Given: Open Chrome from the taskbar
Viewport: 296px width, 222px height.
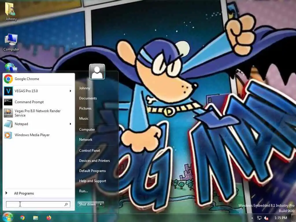Looking at the screenshot, I should point(23,218).
